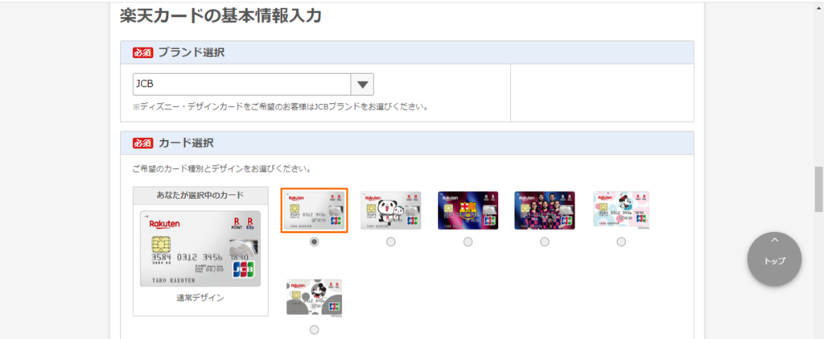
Task: Select the Minnie Mouse card radio button
Action: coord(621,242)
